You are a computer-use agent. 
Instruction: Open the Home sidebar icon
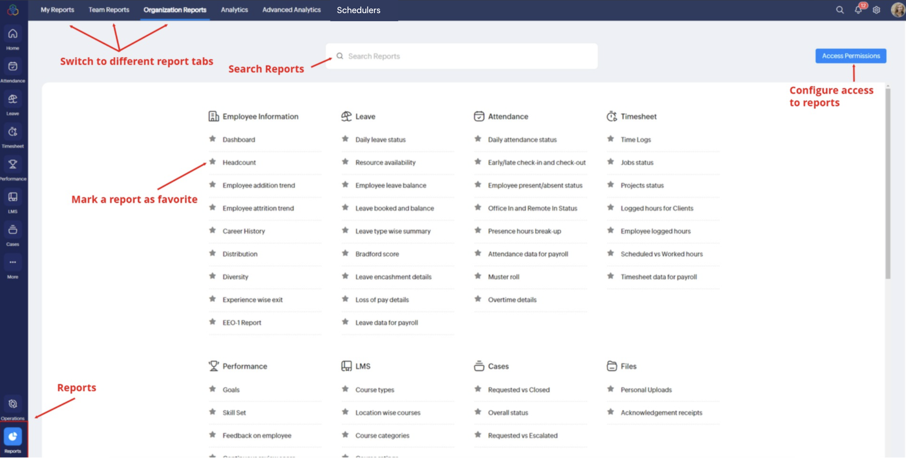pos(13,34)
